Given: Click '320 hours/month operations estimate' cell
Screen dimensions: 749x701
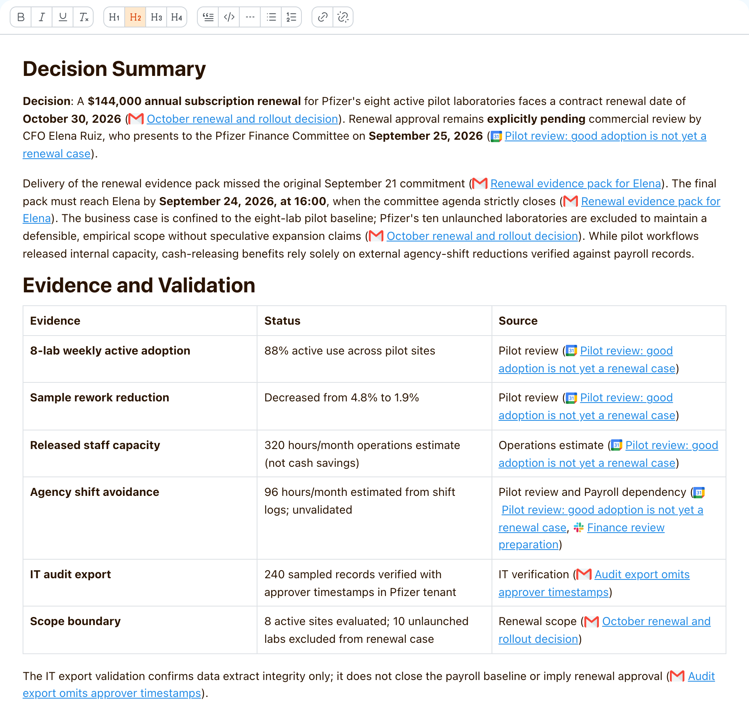Looking at the screenshot, I should click(x=374, y=453).
